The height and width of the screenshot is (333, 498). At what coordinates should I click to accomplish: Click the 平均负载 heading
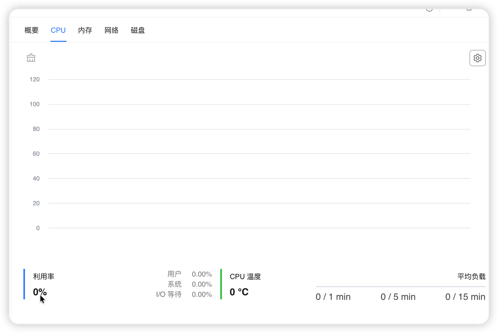[x=472, y=277]
